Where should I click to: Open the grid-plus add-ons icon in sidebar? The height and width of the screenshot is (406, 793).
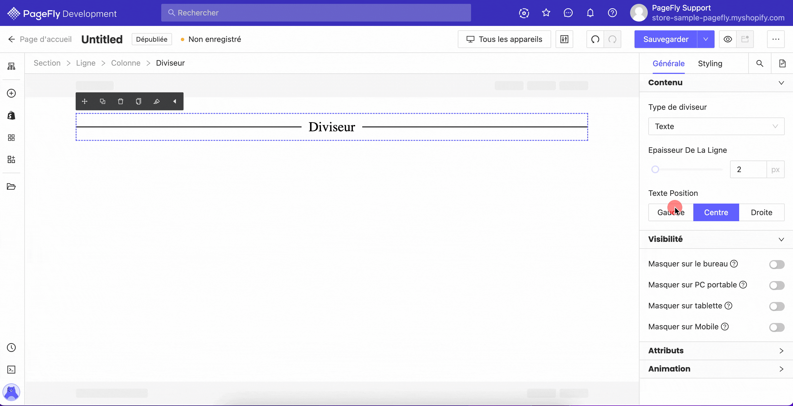11,159
